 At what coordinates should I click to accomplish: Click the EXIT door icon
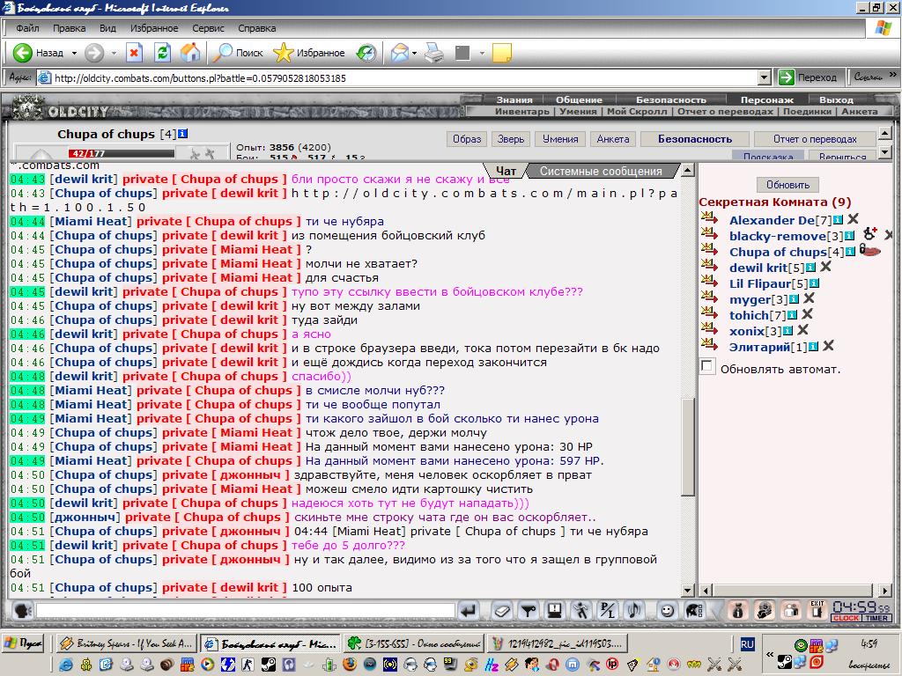[817, 610]
